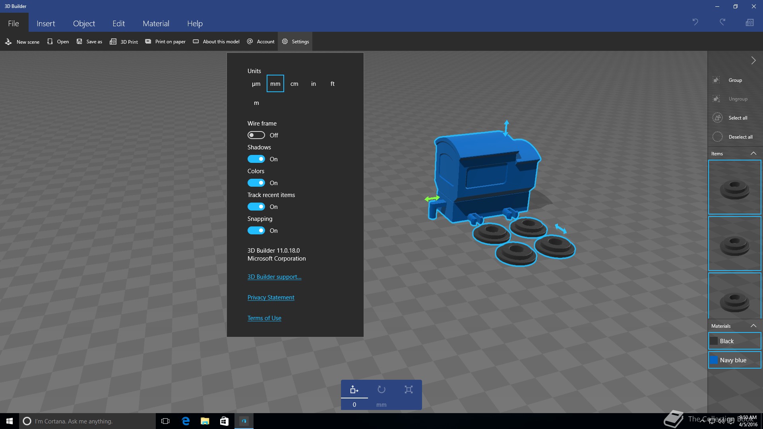Collapse the right side panel chevron
Screen dimensions: 763x429
753,60
